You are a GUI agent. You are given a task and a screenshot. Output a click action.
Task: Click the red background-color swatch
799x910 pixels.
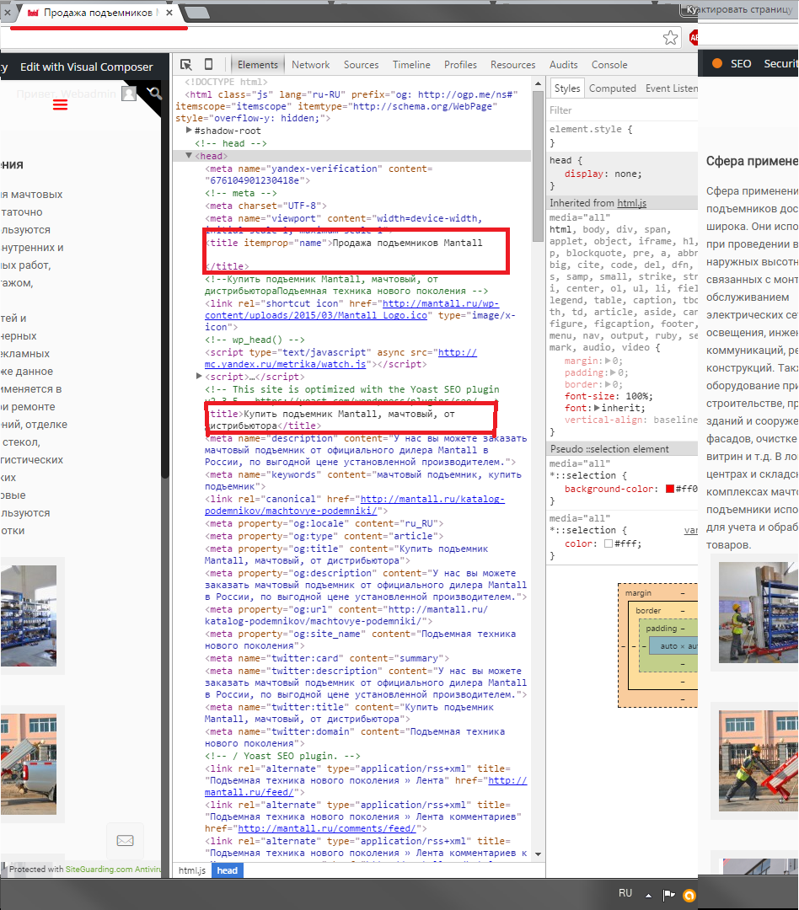(670, 489)
